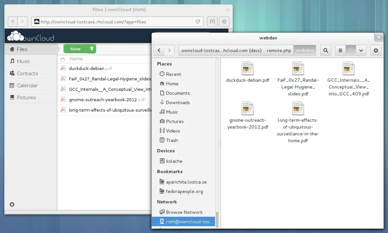Open Documents in Places sidebar
Image resolution: width=388 pixels, height=233 pixels.
[183, 93]
